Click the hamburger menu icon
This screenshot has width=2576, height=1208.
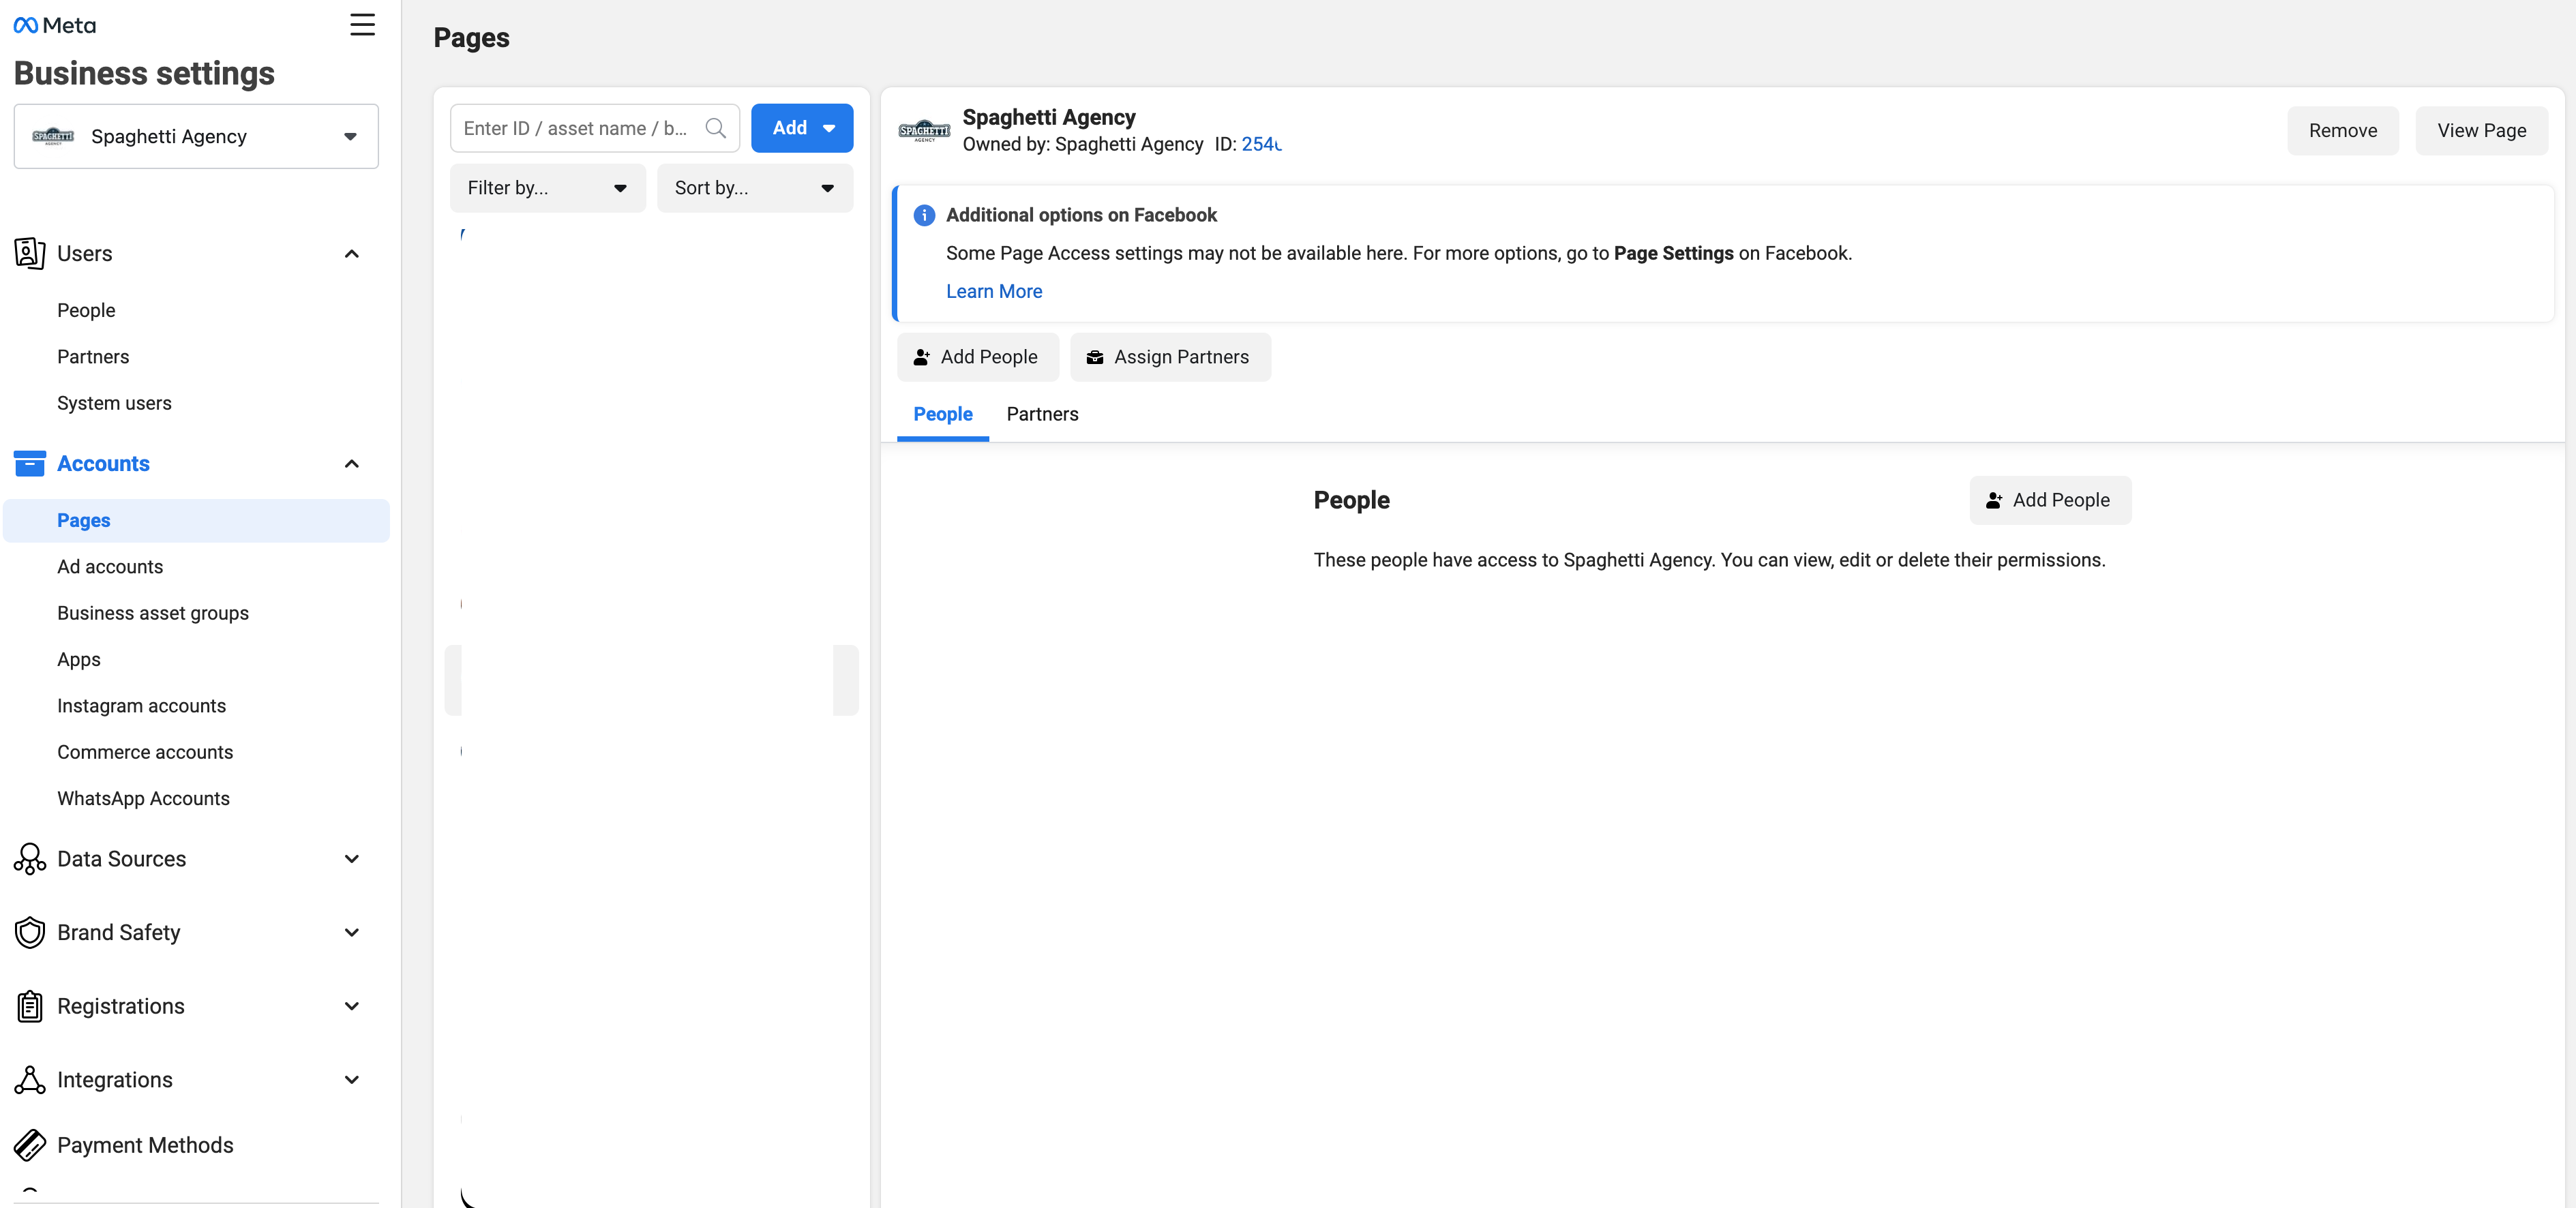pos(362,25)
